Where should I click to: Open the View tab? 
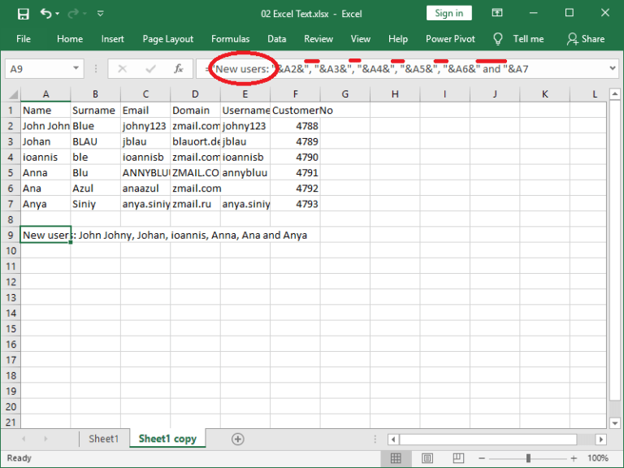point(361,39)
